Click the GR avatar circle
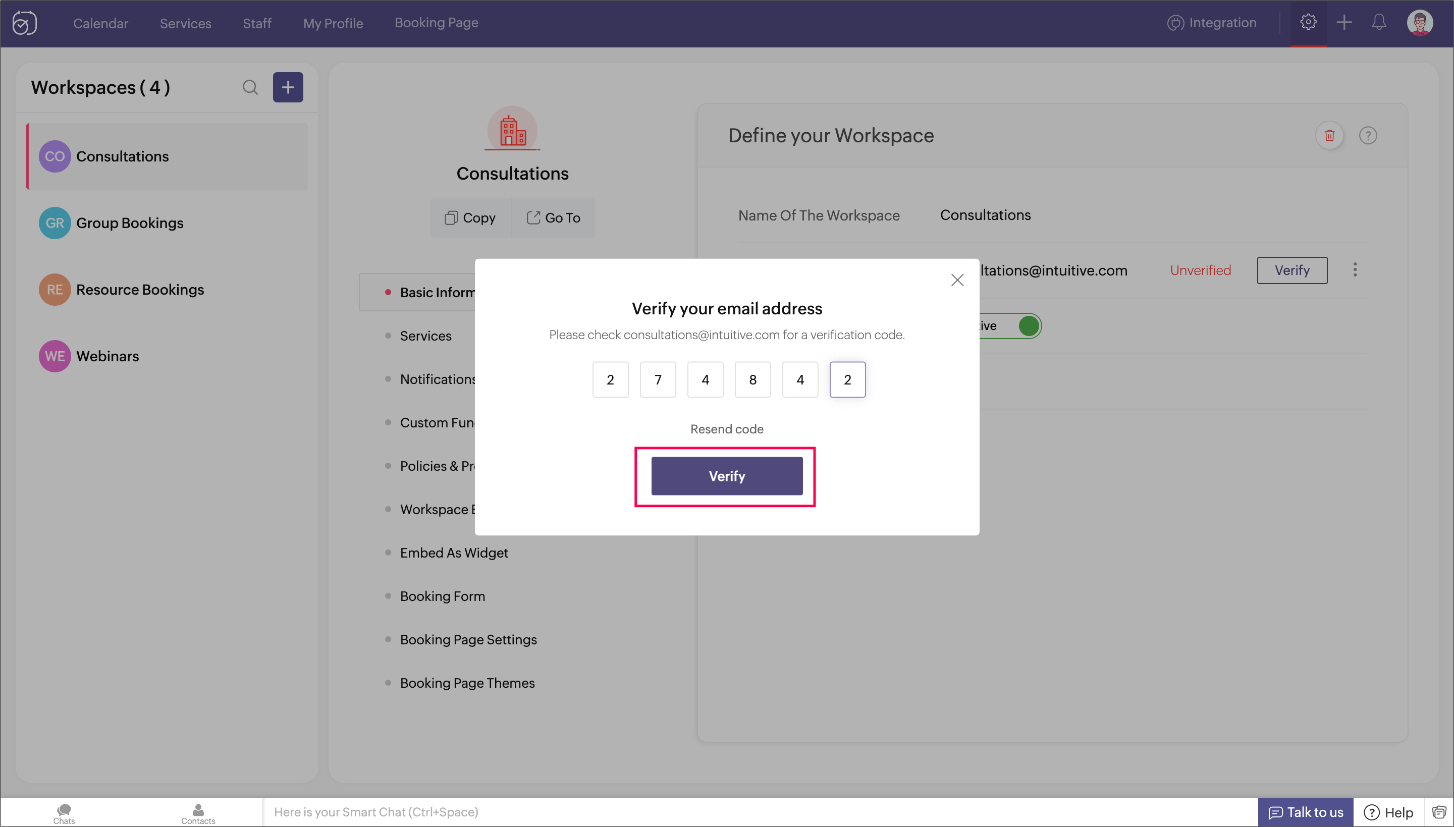 click(55, 223)
